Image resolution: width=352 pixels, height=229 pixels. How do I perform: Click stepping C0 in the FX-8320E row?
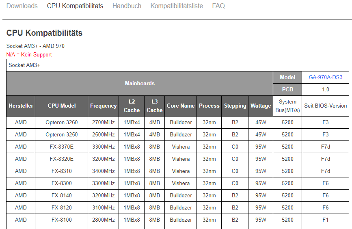click(235, 159)
